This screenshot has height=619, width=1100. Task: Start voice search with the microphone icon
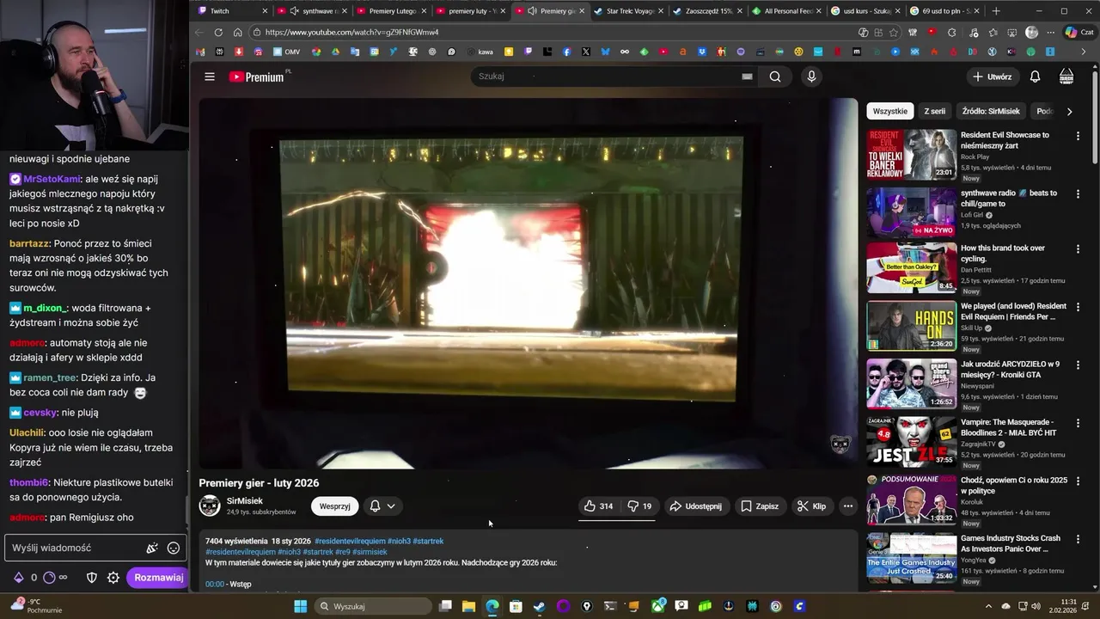pos(811,77)
